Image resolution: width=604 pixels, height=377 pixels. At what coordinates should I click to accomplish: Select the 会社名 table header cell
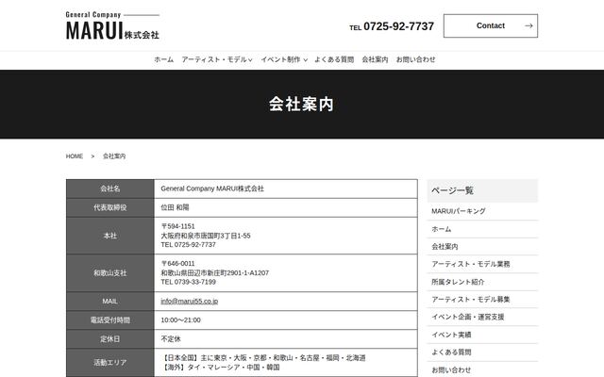click(110, 188)
